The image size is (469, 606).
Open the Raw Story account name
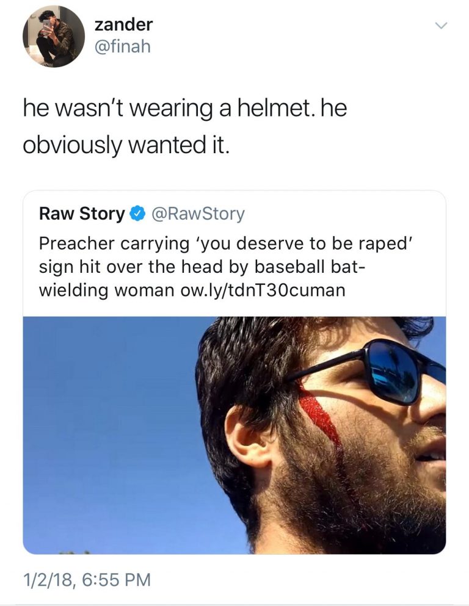pyautogui.click(x=81, y=214)
